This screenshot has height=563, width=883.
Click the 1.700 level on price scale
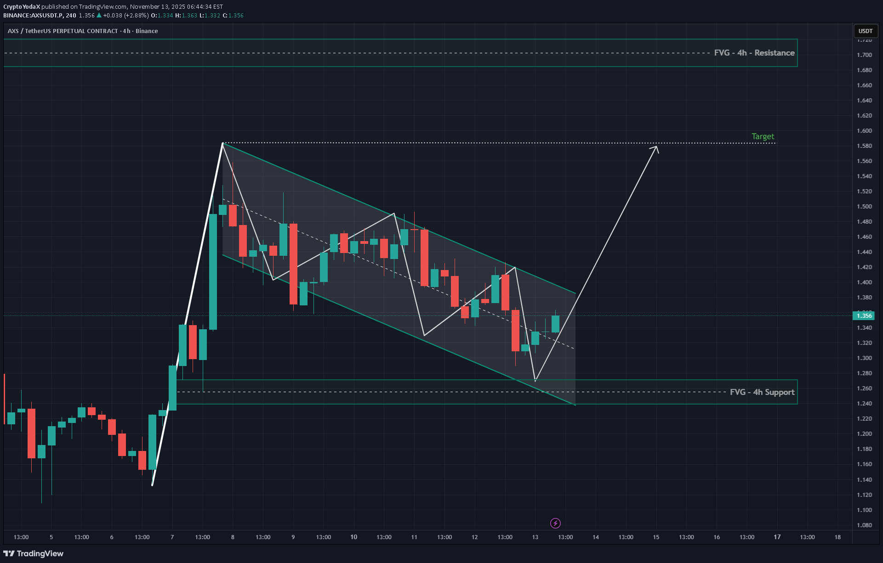click(x=864, y=55)
